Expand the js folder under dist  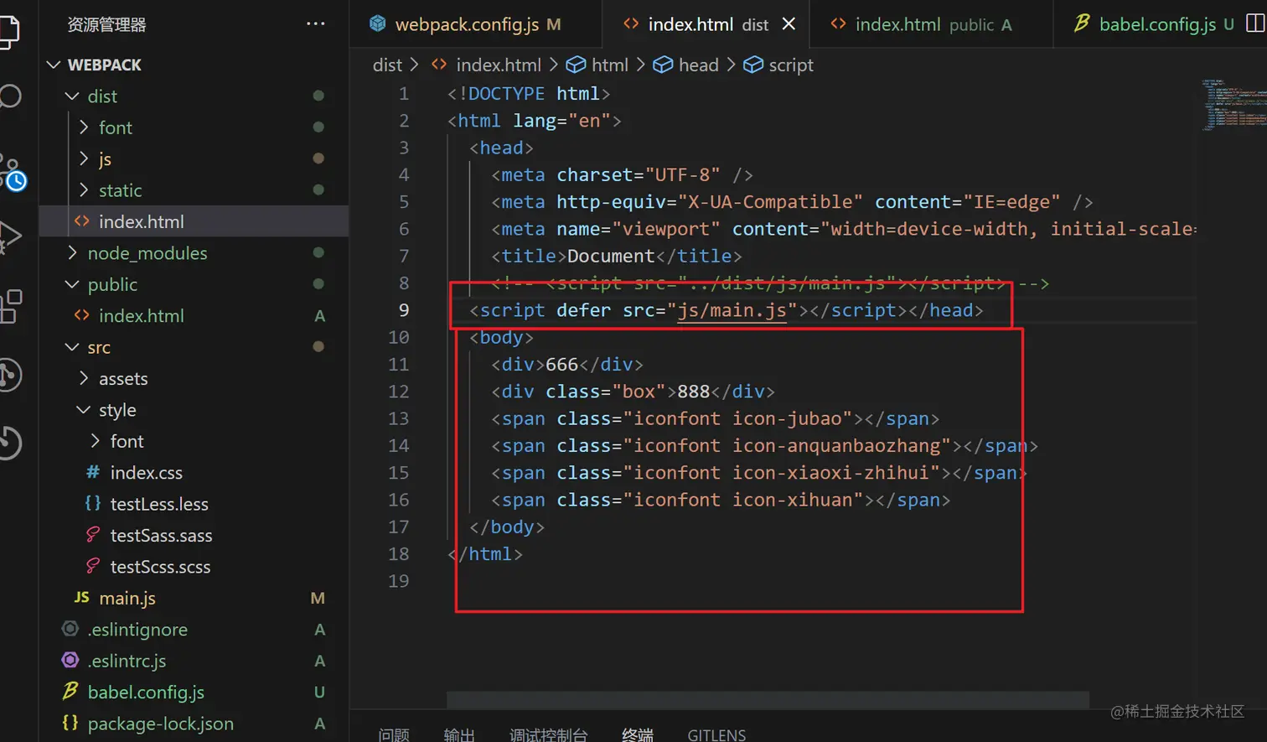click(84, 158)
